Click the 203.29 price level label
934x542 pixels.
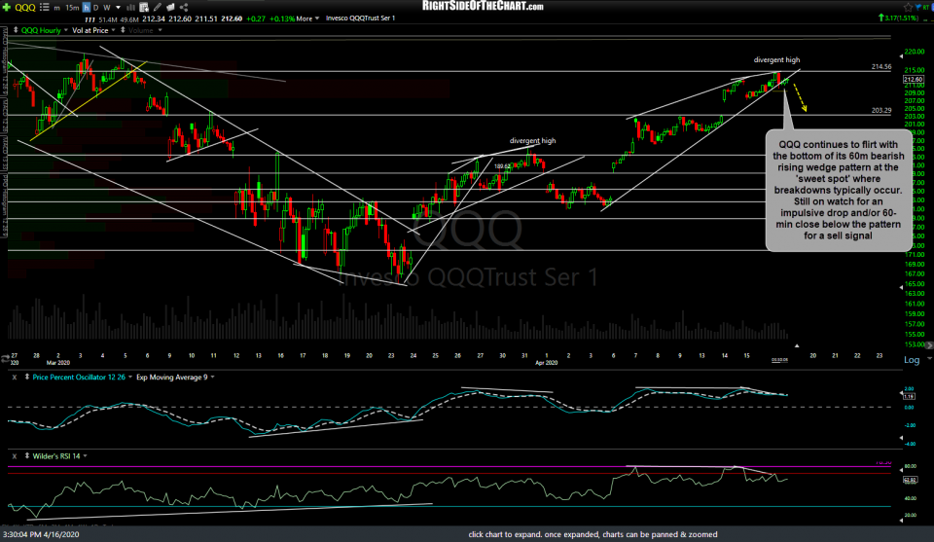[x=881, y=110]
